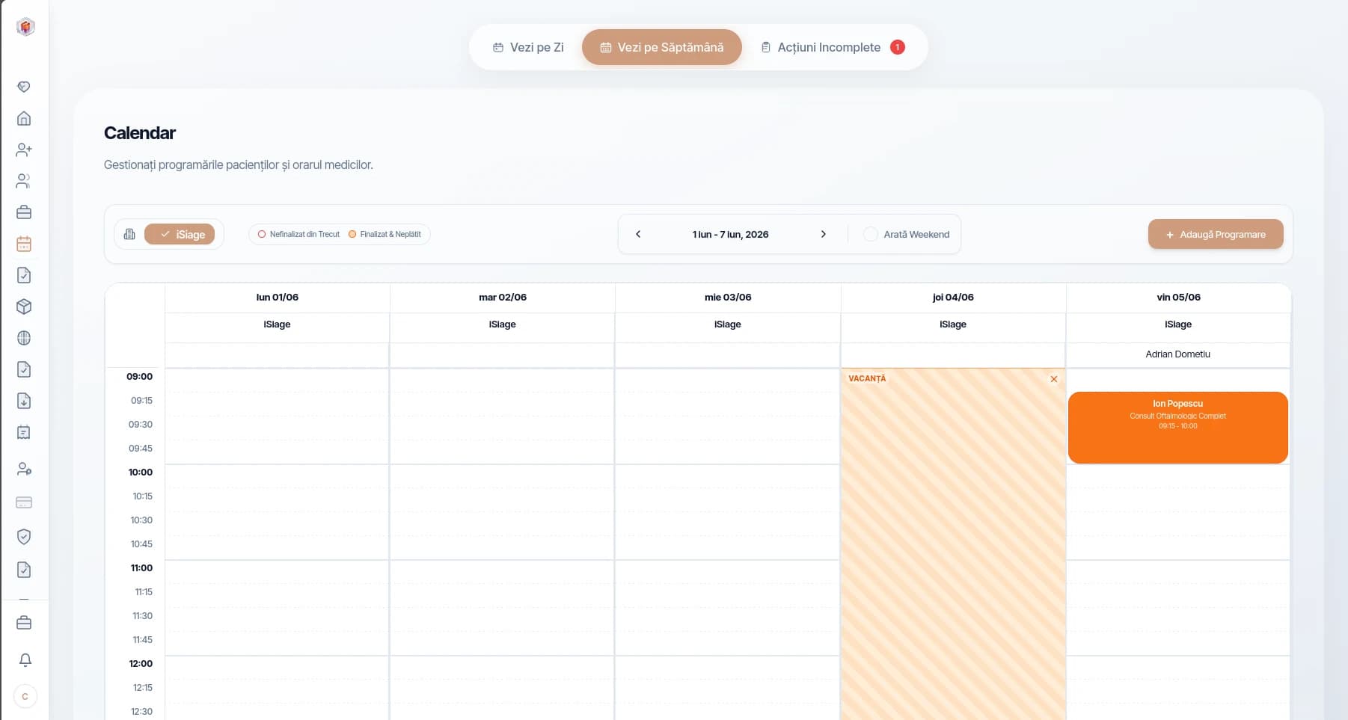Screen dimensions: 1348x720
Task: Select the highlighted calendar icon in the sidebar
Action: coord(24,244)
